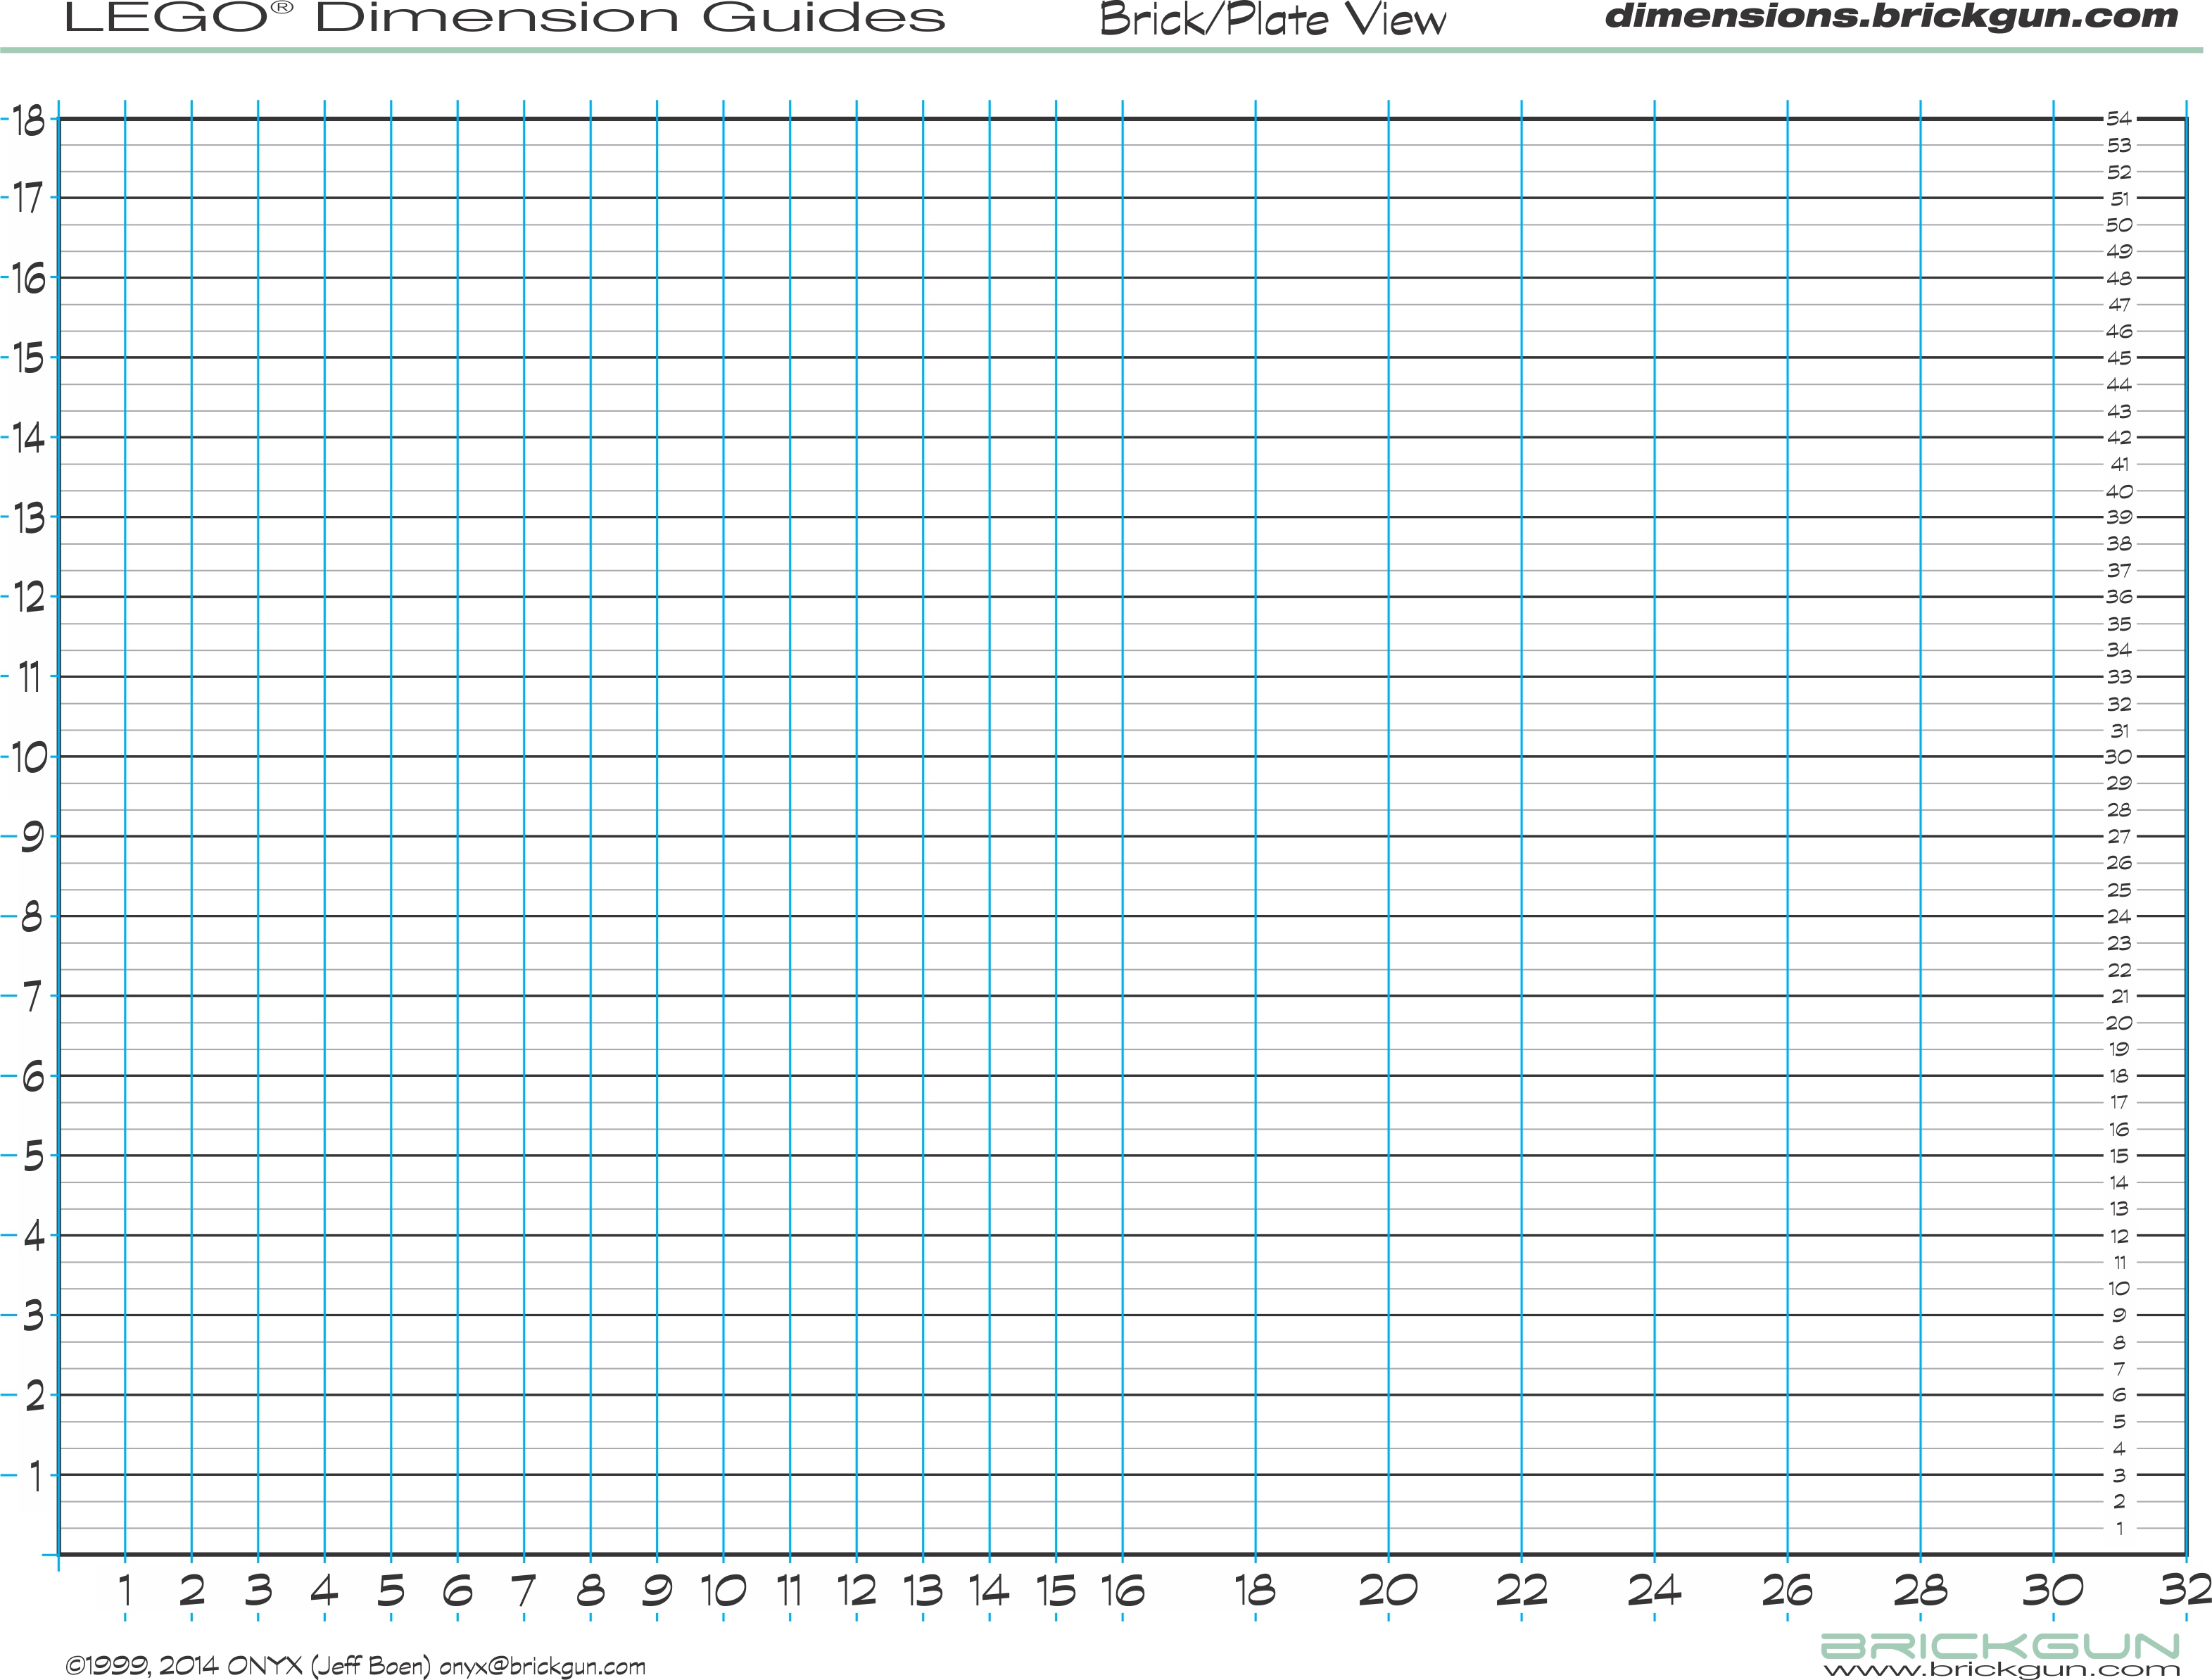Select bottom-axis stud number 15
The width and height of the screenshot is (2212, 1680).
click(x=1056, y=1590)
